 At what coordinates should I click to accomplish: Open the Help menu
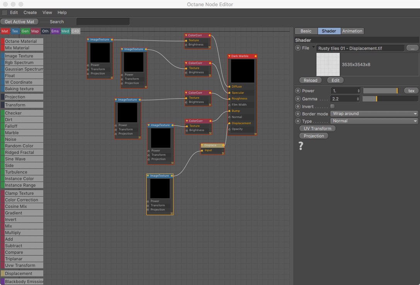point(62,13)
